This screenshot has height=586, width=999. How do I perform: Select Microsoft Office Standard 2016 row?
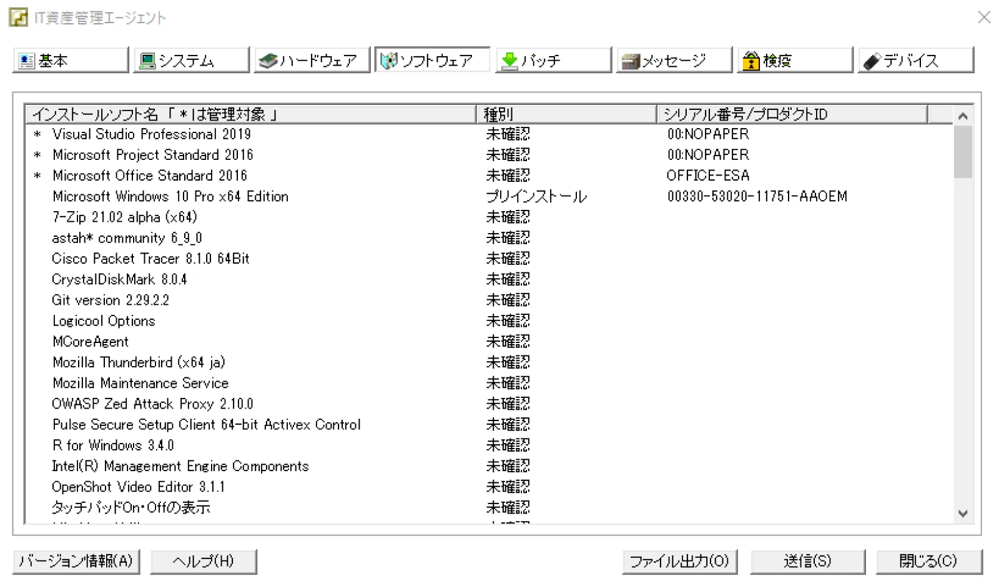490,176
